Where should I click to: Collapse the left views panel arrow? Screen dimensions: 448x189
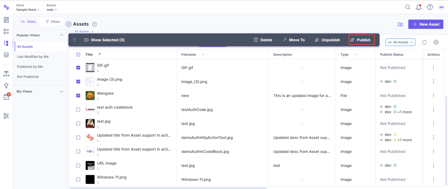[69, 24]
